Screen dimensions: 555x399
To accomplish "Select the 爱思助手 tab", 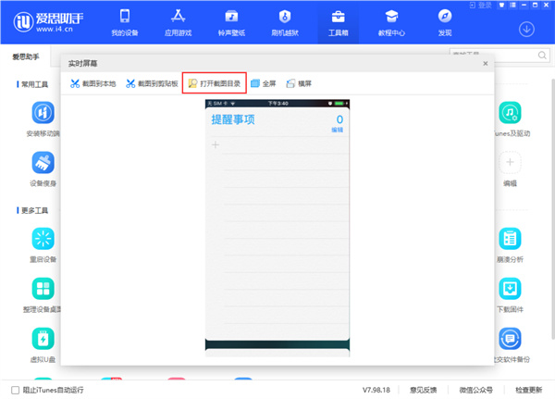I will click(26, 56).
